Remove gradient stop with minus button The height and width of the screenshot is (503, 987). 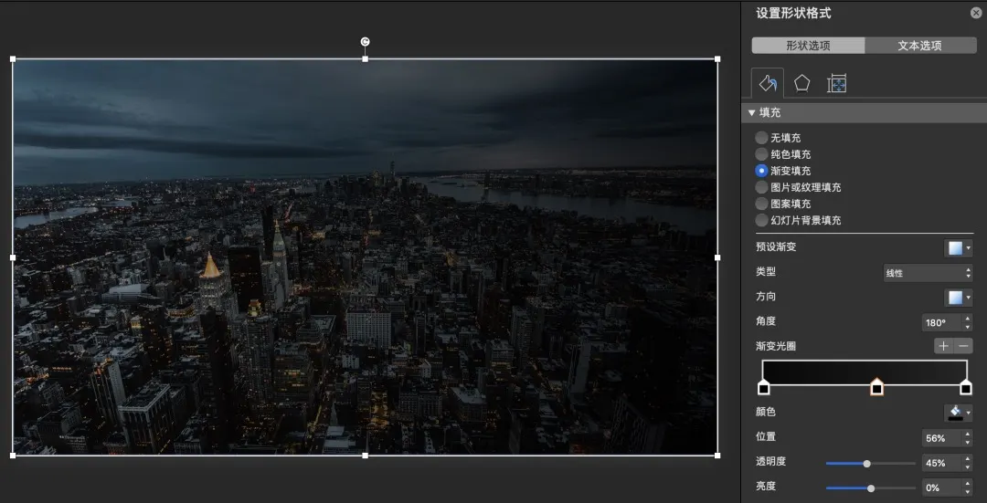(963, 346)
